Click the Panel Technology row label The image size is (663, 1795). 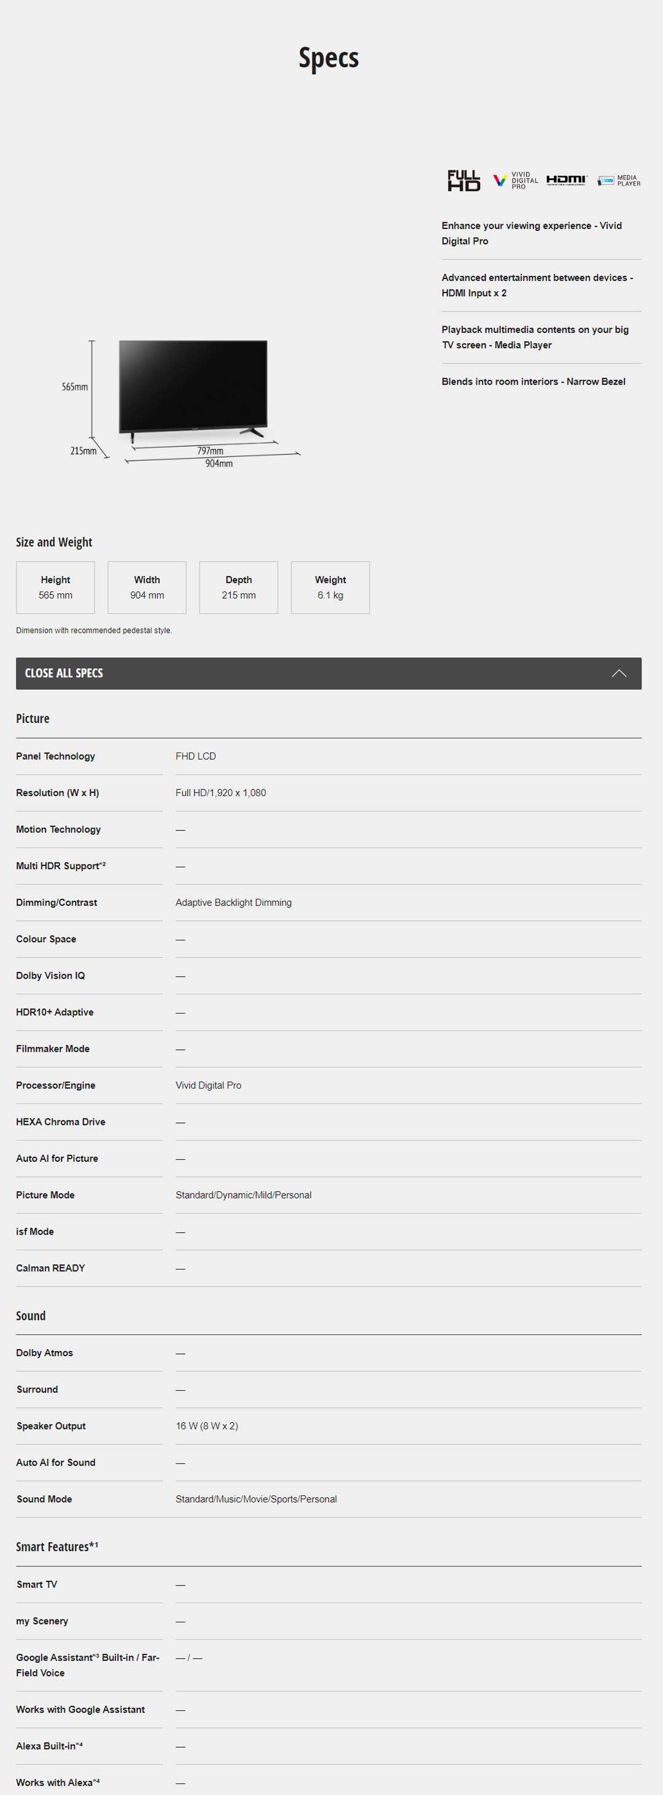click(56, 756)
